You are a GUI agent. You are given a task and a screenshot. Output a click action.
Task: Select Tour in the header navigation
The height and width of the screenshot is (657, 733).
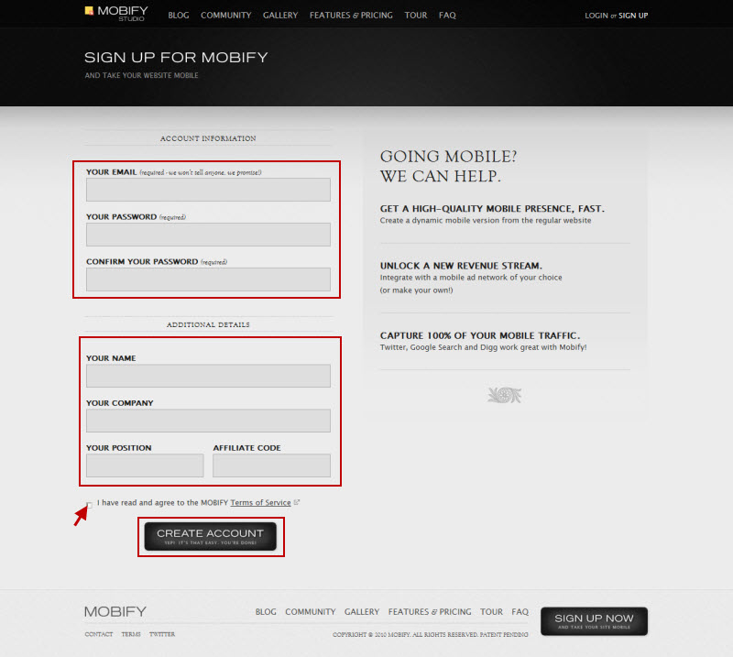point(416,16)
